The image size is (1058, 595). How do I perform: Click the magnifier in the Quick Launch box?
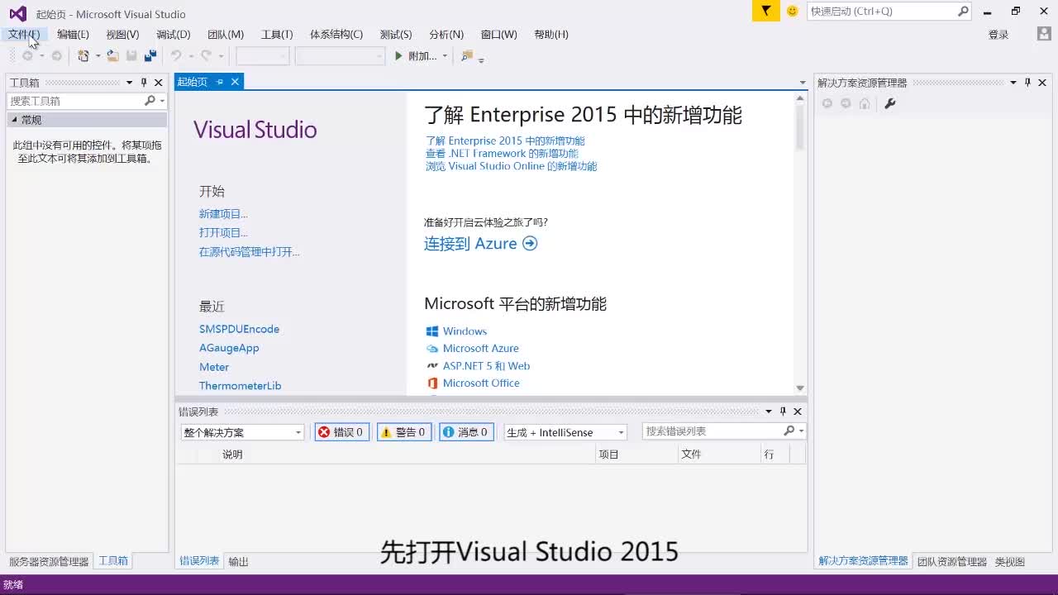963,11
